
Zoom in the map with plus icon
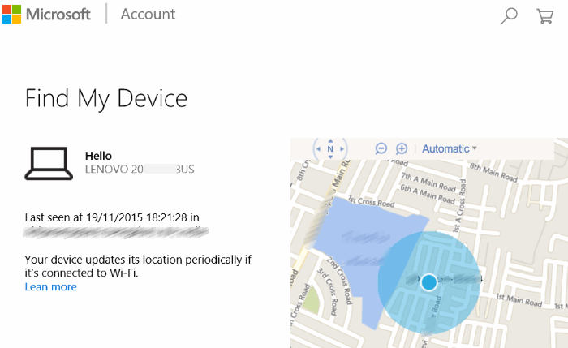coord(402,148)
